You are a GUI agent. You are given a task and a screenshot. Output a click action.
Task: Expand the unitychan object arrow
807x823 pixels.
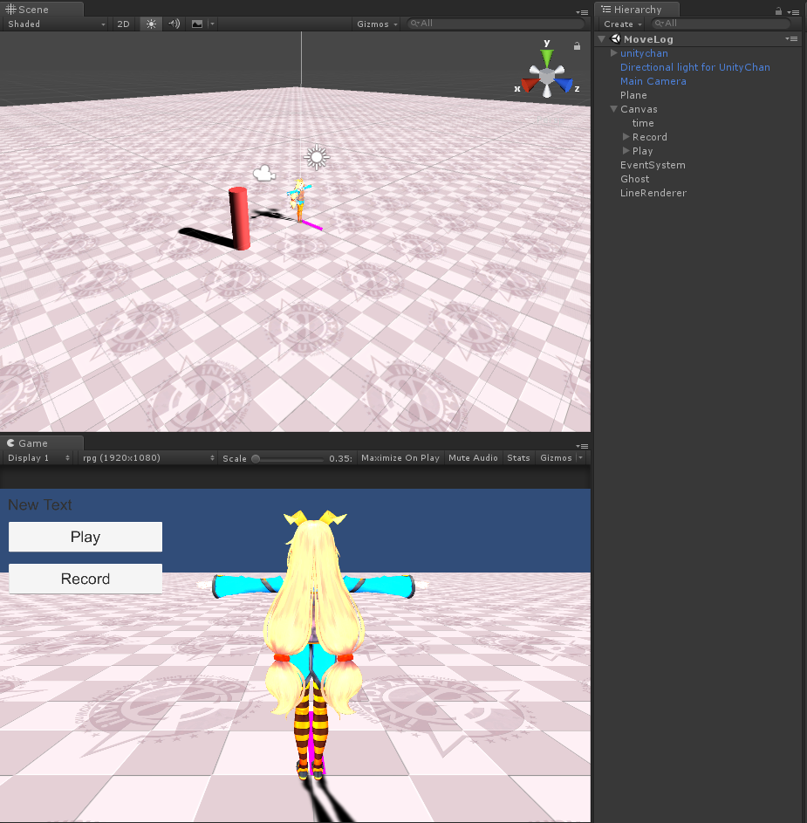click(x=613, y=53)
